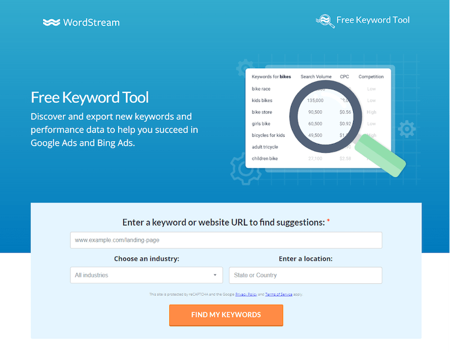
Task: Click the Find My Keywords button
Action: 226,315
